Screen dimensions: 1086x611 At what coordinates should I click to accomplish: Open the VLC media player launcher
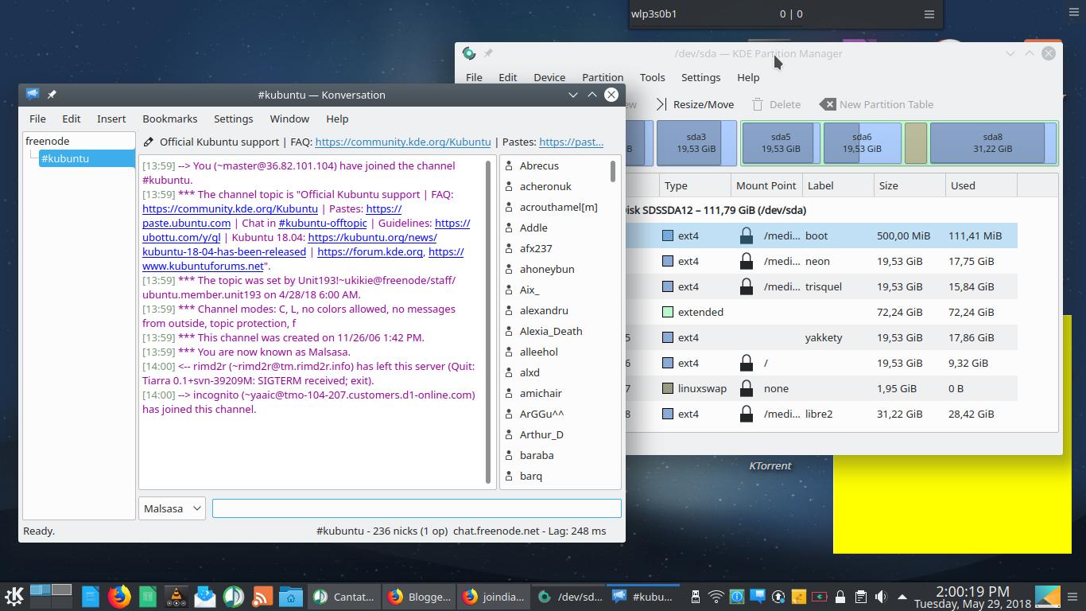pyautogui.click(x=176, y=596)
